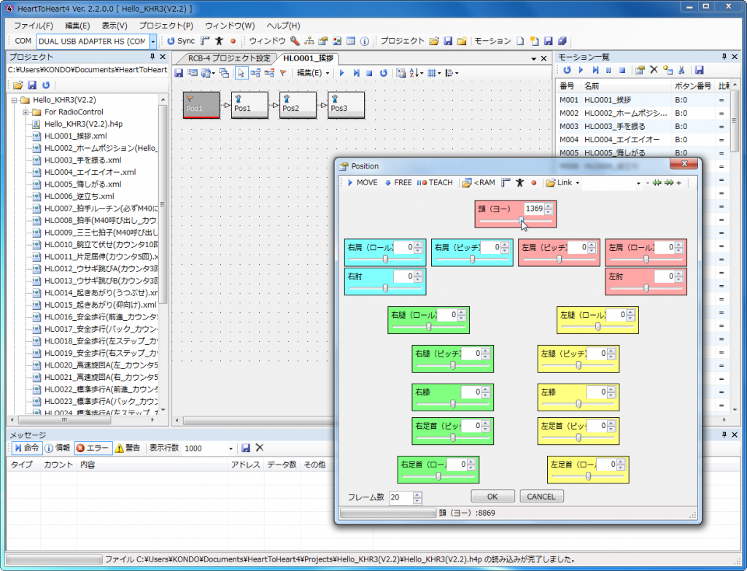Click the scissors cut icon in motion list toolbar
Screen dimensions: 747x571
pos(681,70)
